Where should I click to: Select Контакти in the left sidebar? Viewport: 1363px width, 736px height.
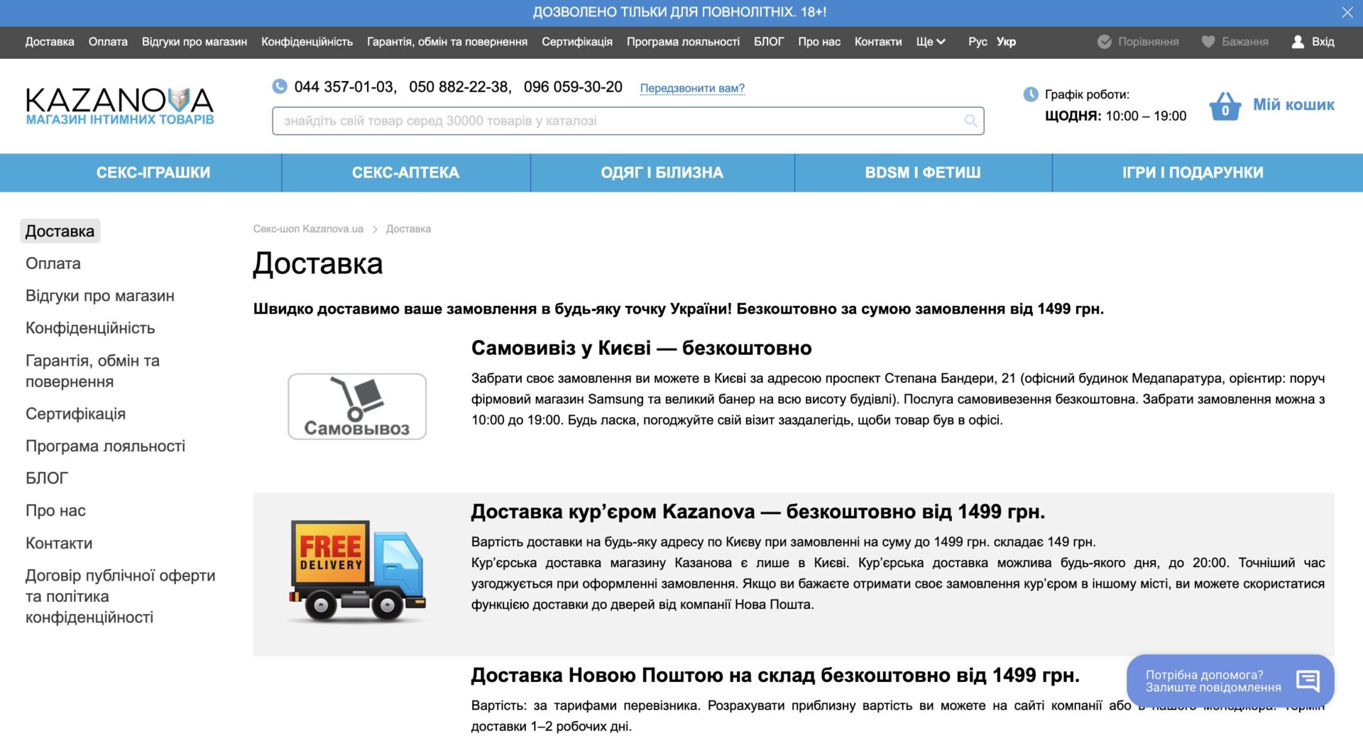(x=59, y=543)
